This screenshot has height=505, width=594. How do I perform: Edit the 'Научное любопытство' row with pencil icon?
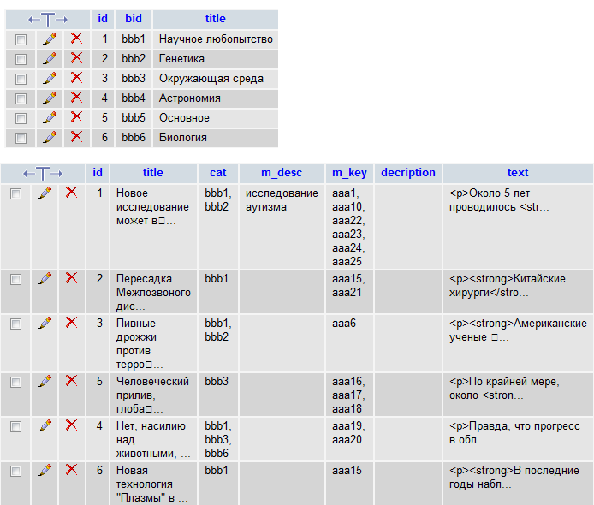click(x=50, y=39)
